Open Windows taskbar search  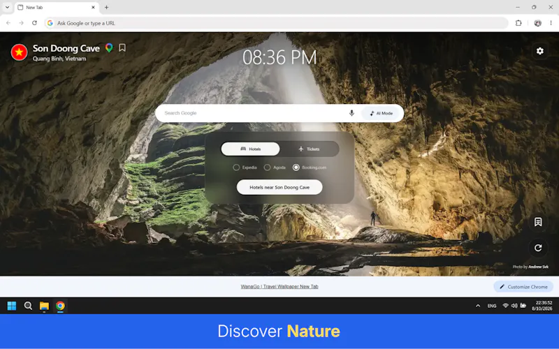click(x=28, y=306)
